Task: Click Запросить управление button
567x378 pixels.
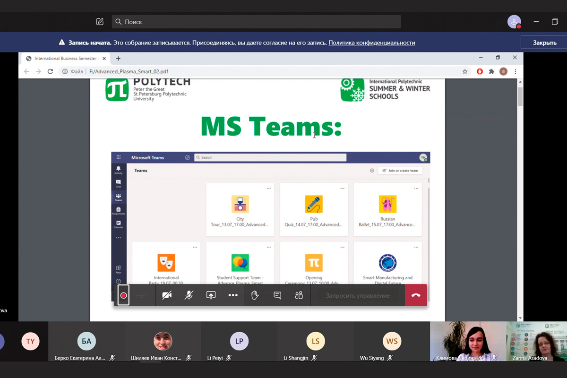Action: tap(358, 295)
